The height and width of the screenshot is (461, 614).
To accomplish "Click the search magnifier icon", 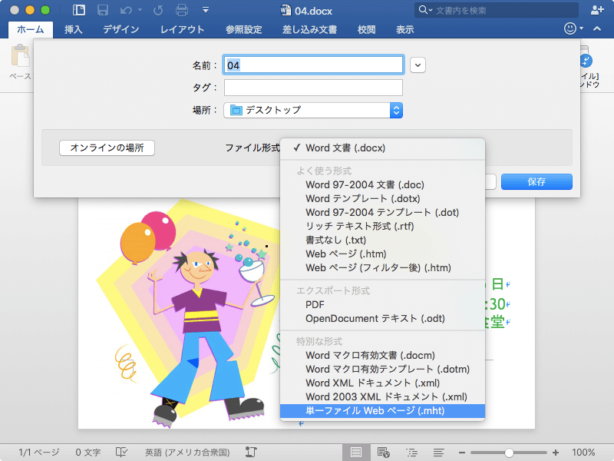I will [x=423, y=10].
